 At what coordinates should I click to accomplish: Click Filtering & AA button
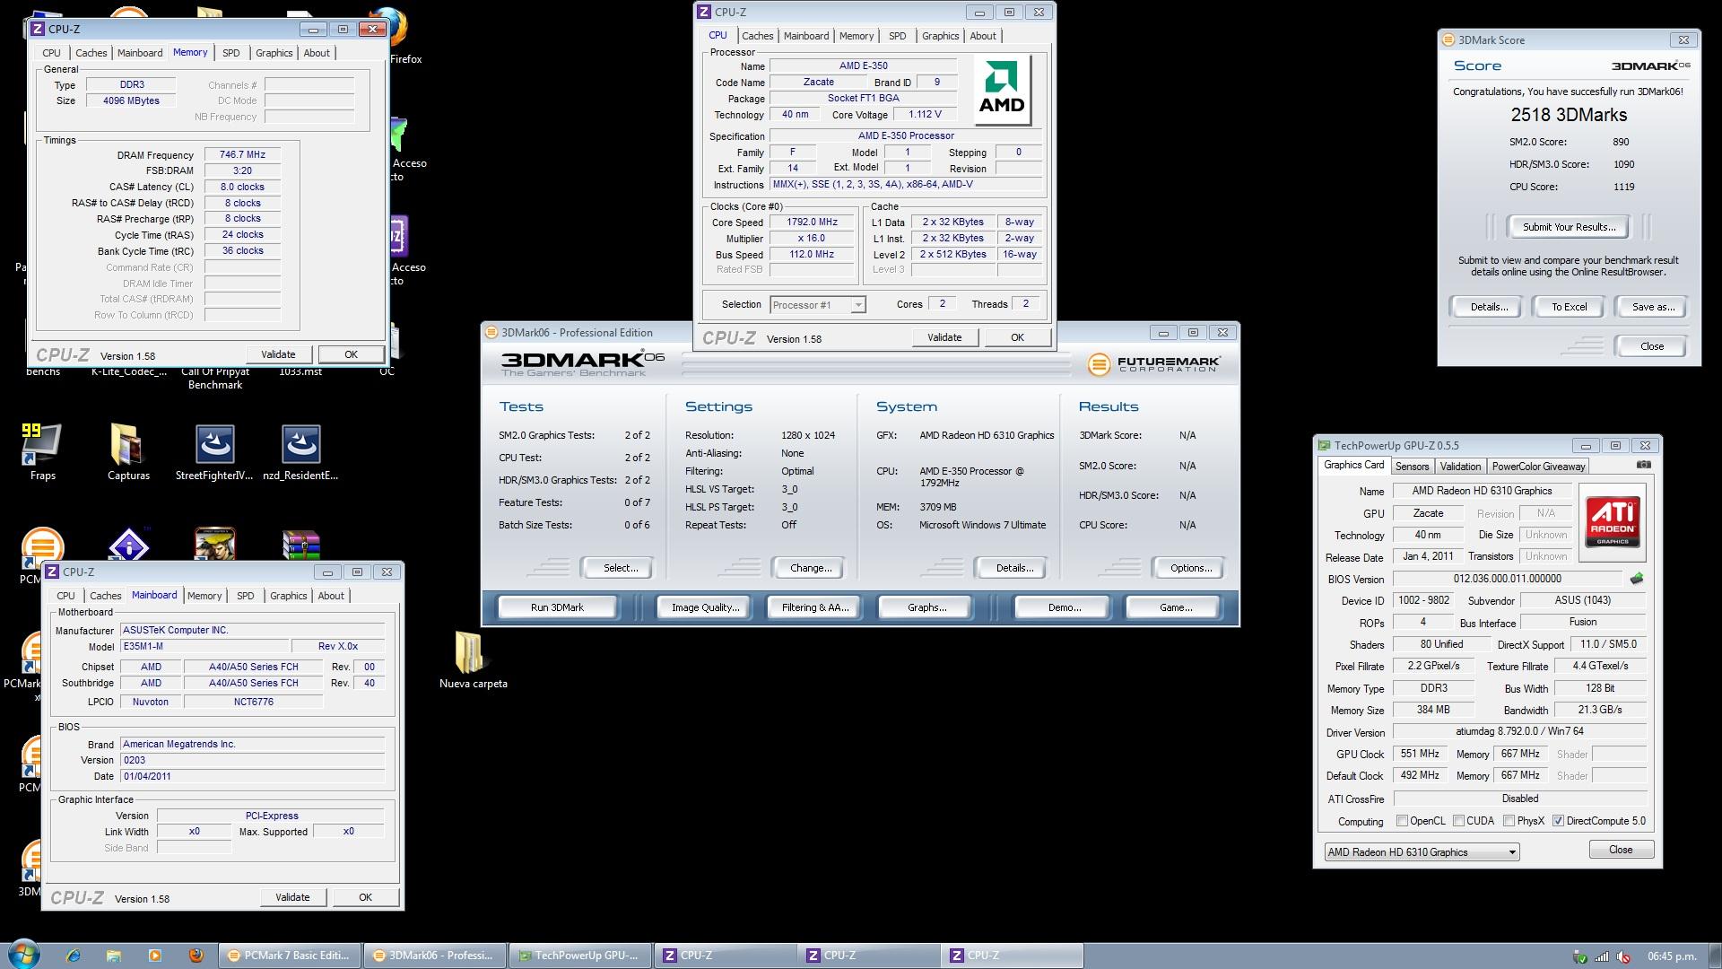(x=814, y=607)
